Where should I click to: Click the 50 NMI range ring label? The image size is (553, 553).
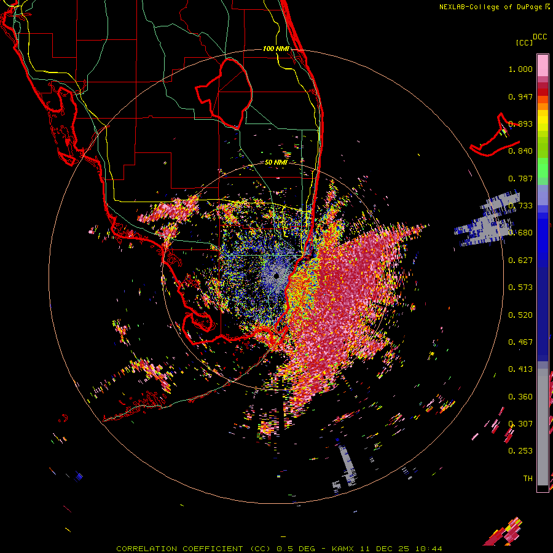tap(276, 162)
